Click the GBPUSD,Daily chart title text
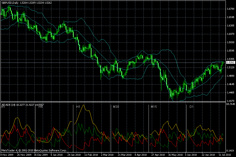The width and height of the screenshot is (236, 157). click(10, 3)
